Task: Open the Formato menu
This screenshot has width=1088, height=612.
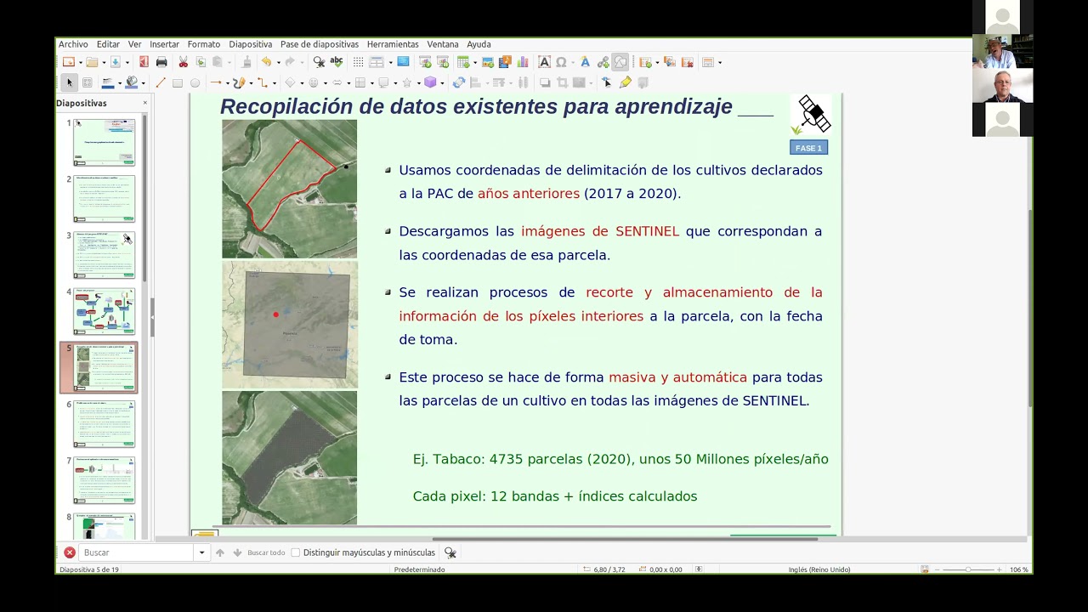Action: click(x=204, y=44)
